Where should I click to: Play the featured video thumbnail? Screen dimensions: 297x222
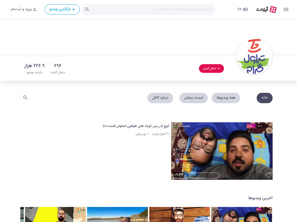222,151
